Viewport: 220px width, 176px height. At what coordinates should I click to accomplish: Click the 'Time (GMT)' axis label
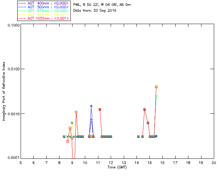click(x=117, y=167)
